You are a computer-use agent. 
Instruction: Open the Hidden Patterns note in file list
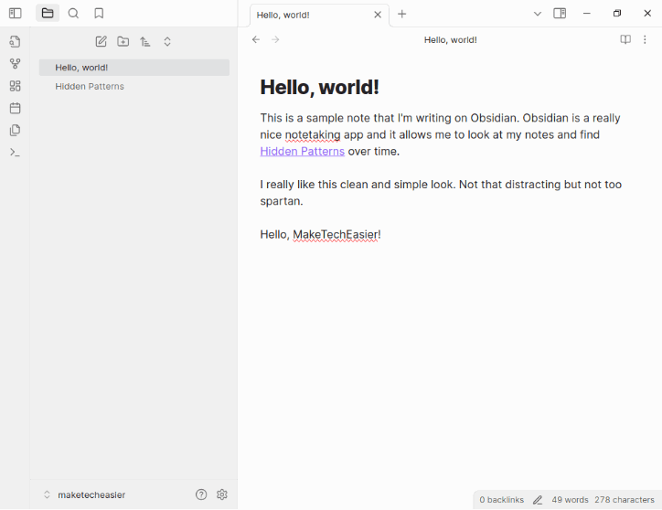[x=133, y=86]
